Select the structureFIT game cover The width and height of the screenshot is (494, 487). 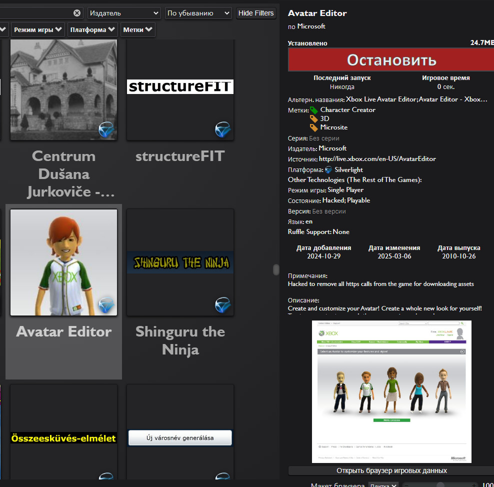(180, 90)
